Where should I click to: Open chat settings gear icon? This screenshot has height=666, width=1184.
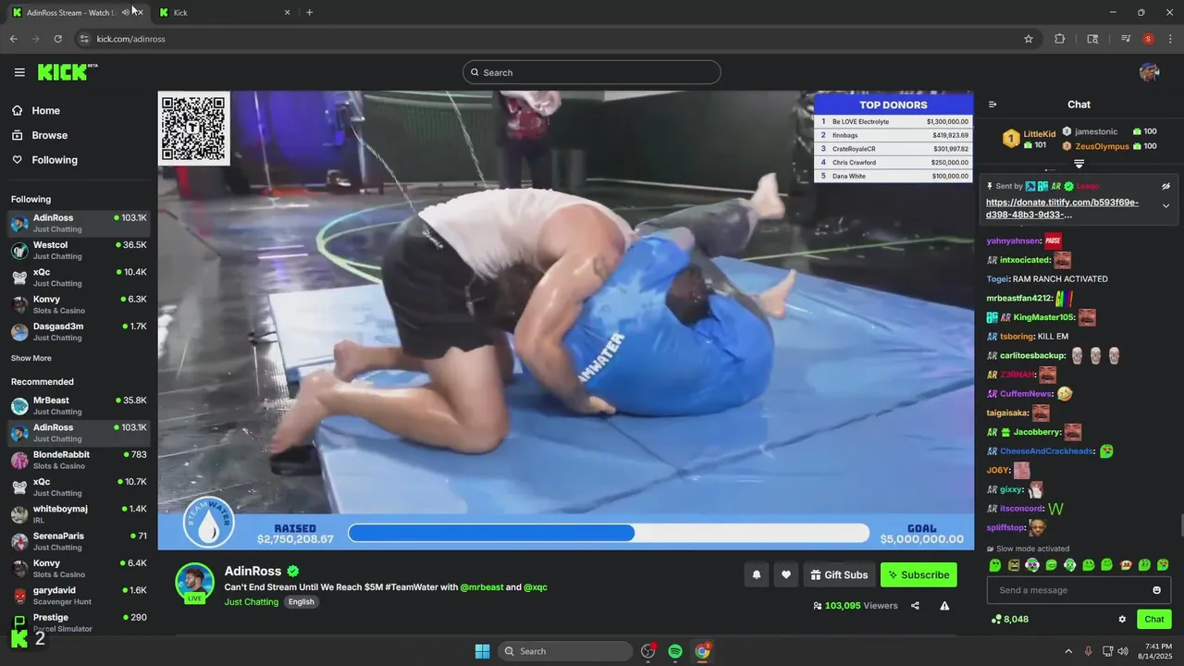(x=1122, y=619)
